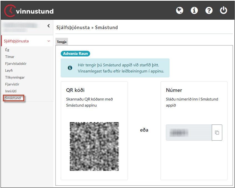Open the help question mark icon
235x188 pixels.
pyautogui.click(x=209, y=11)
